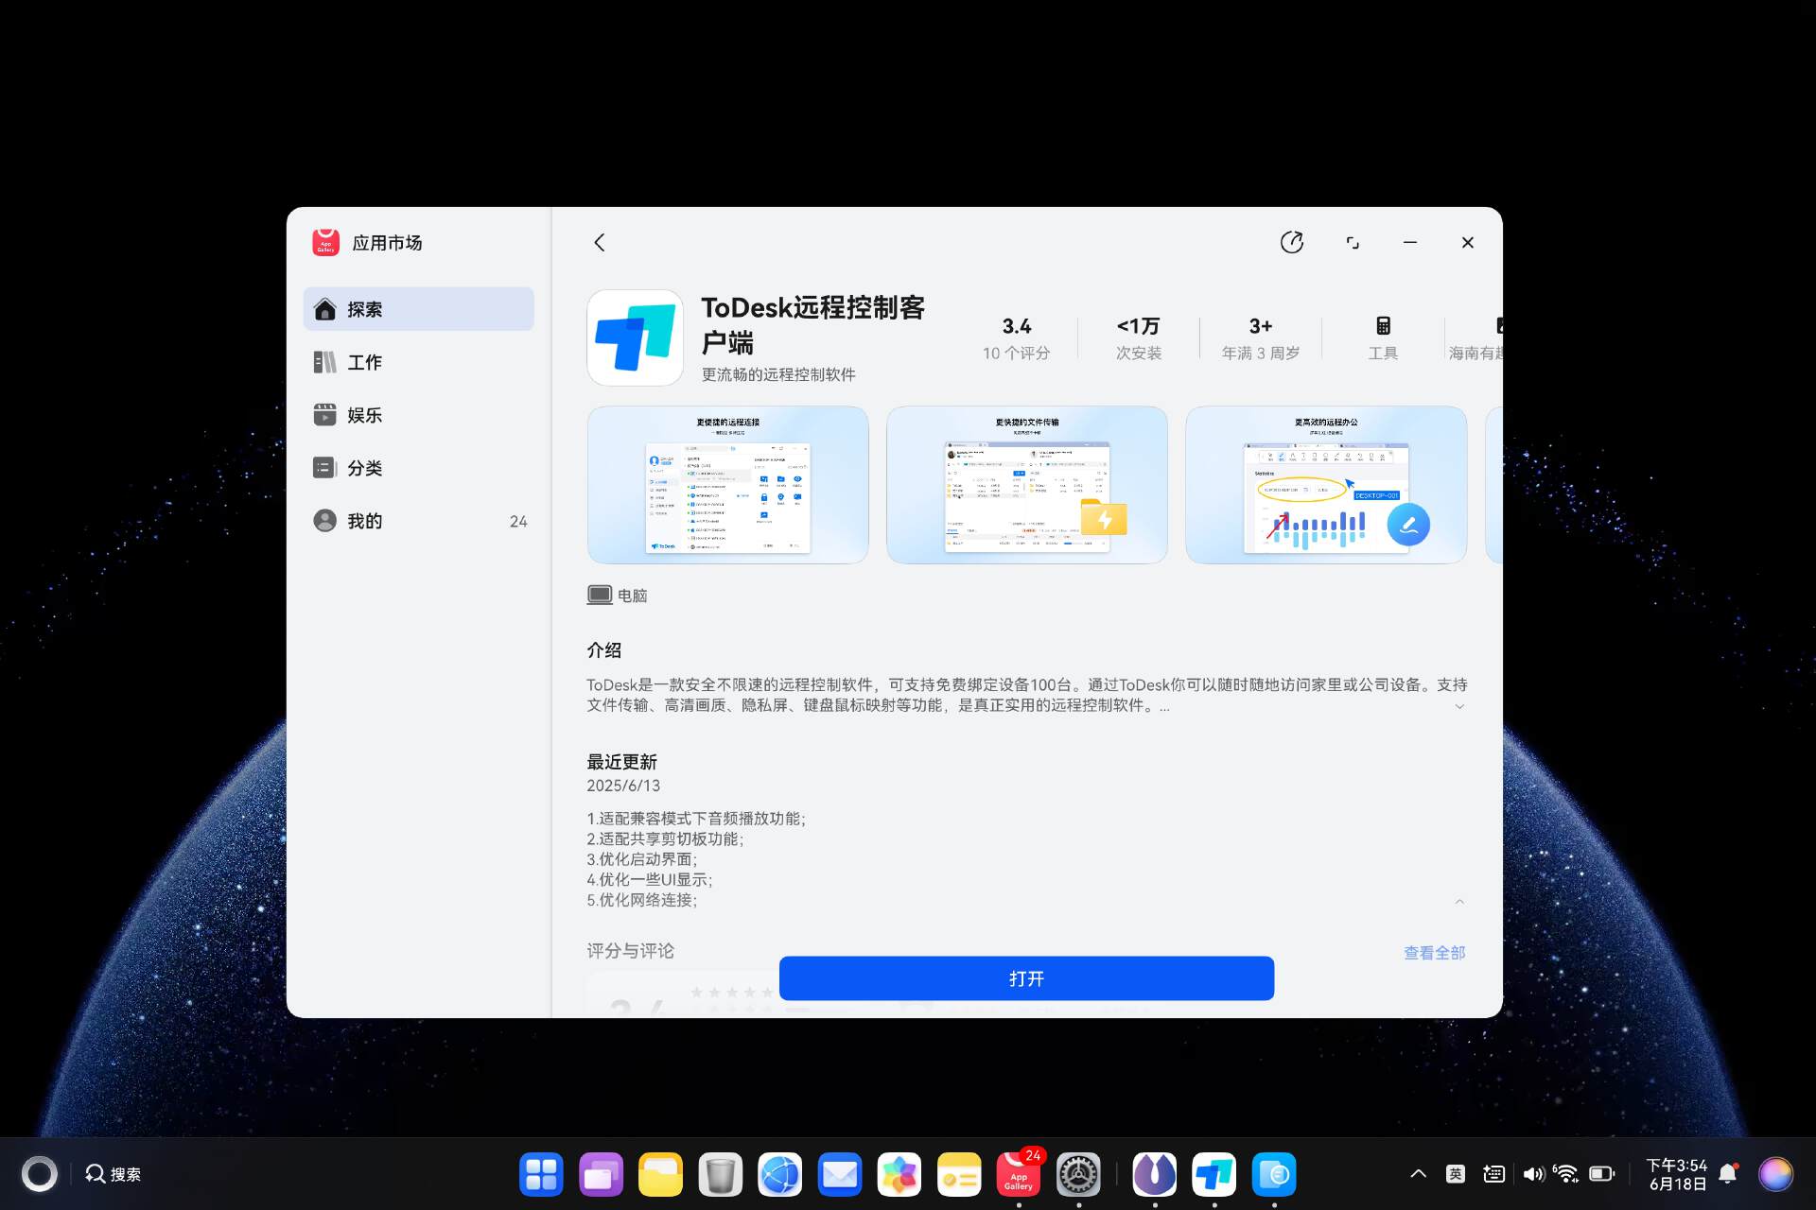Open App Gallery from the dock
Viewport: 1816px width, 1210px height.
coord(1019,1174)
